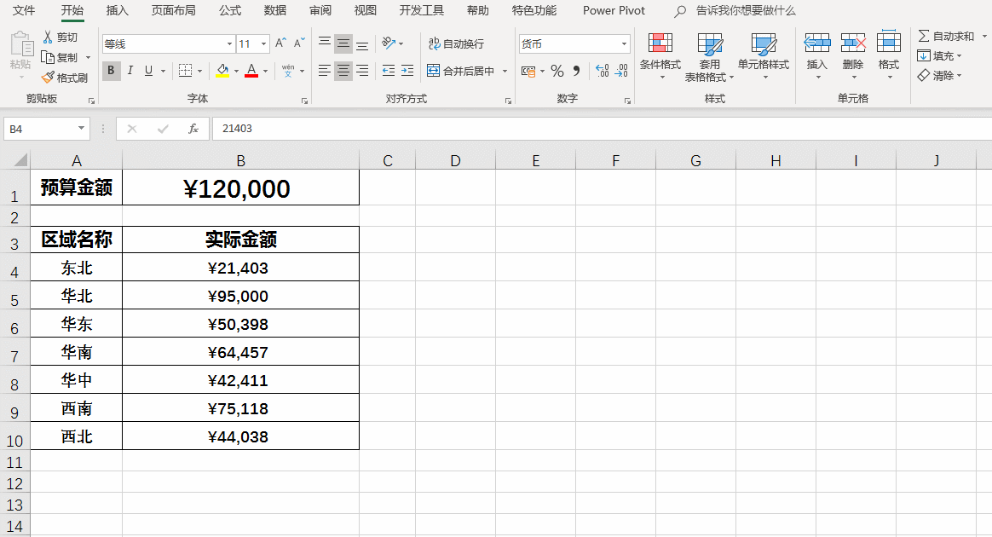Toggle Bold formatting button
This screenshot has width=992, height=537.
[112, 70]
